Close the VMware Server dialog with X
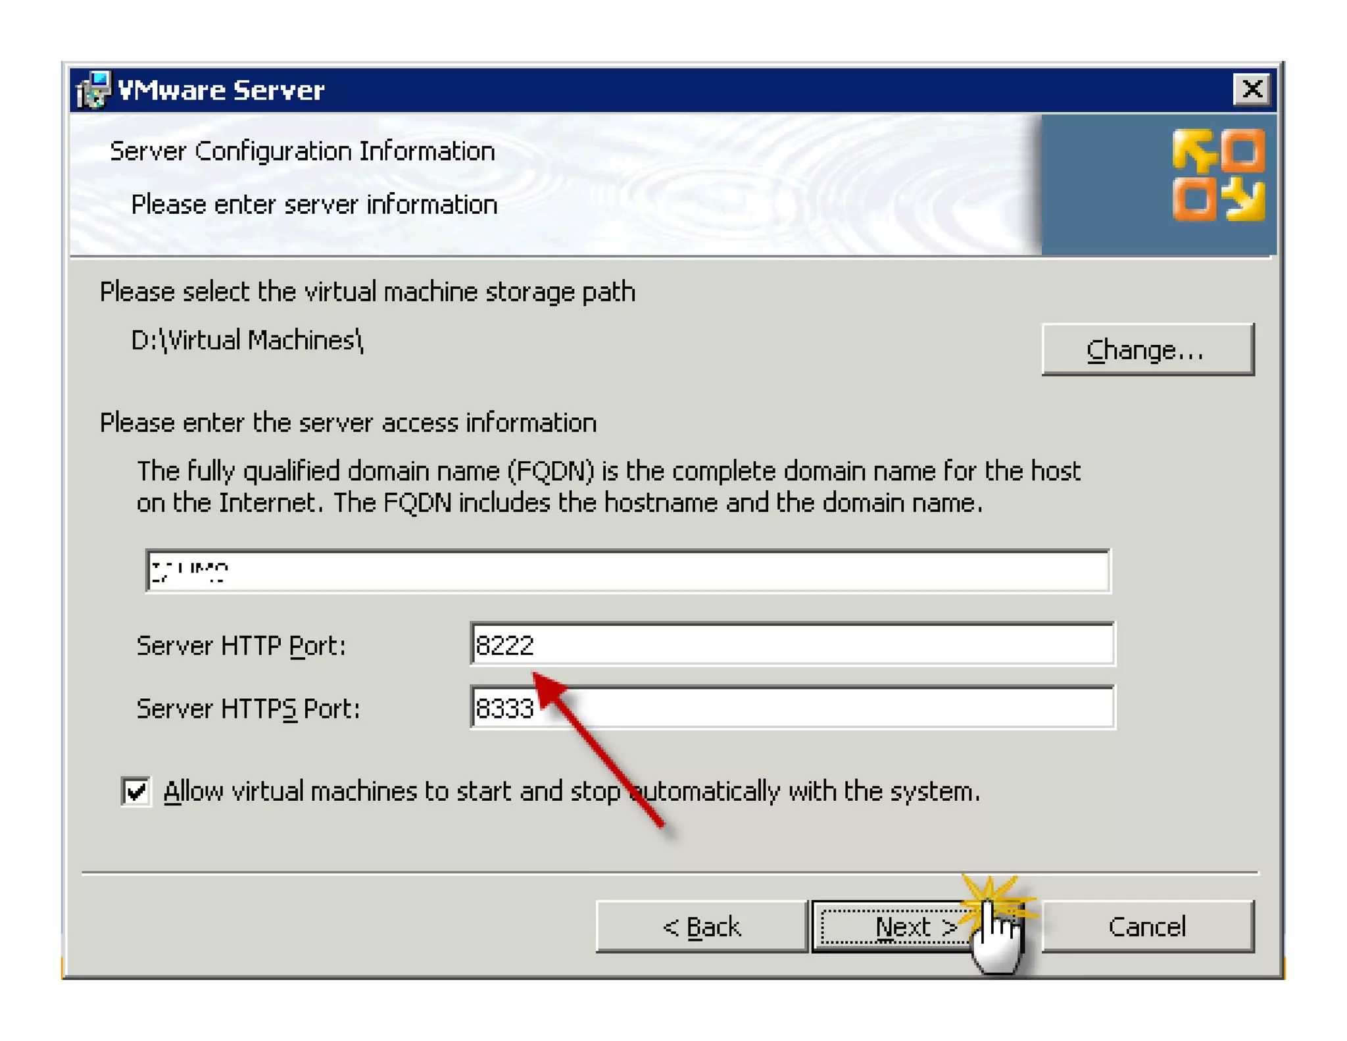 click(1252, 89)
